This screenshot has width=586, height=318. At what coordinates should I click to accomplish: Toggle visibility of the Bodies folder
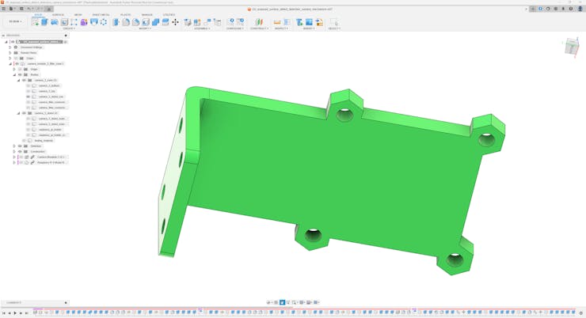(x=20, y=75)
